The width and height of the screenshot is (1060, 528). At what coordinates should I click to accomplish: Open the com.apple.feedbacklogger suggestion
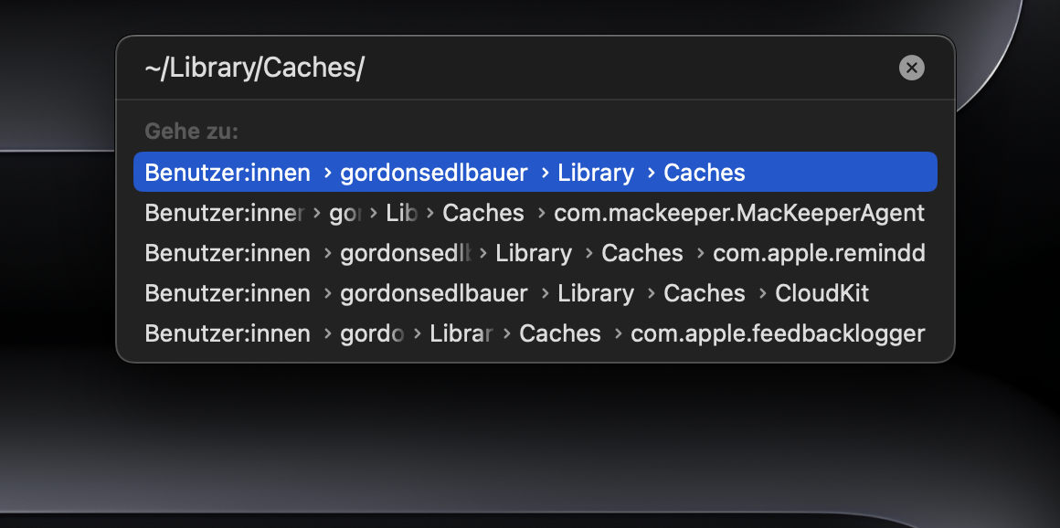[778, 333]
